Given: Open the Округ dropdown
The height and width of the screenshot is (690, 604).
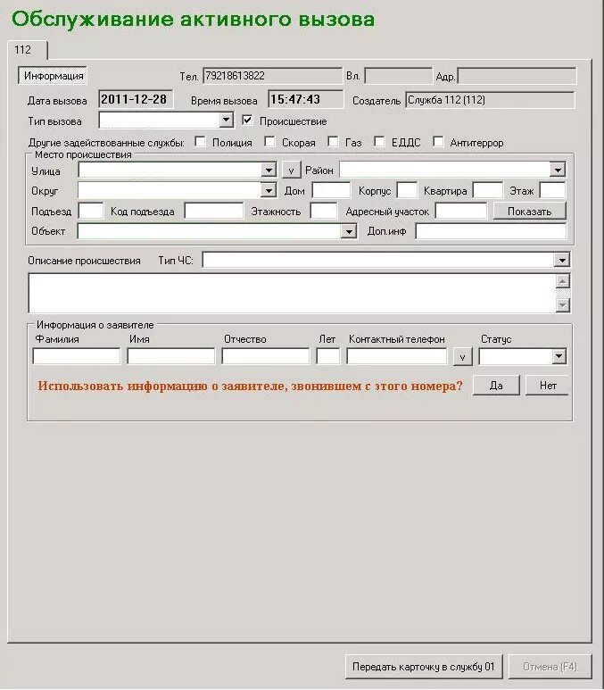Looking at the screenshot, I should pos(269,190).
